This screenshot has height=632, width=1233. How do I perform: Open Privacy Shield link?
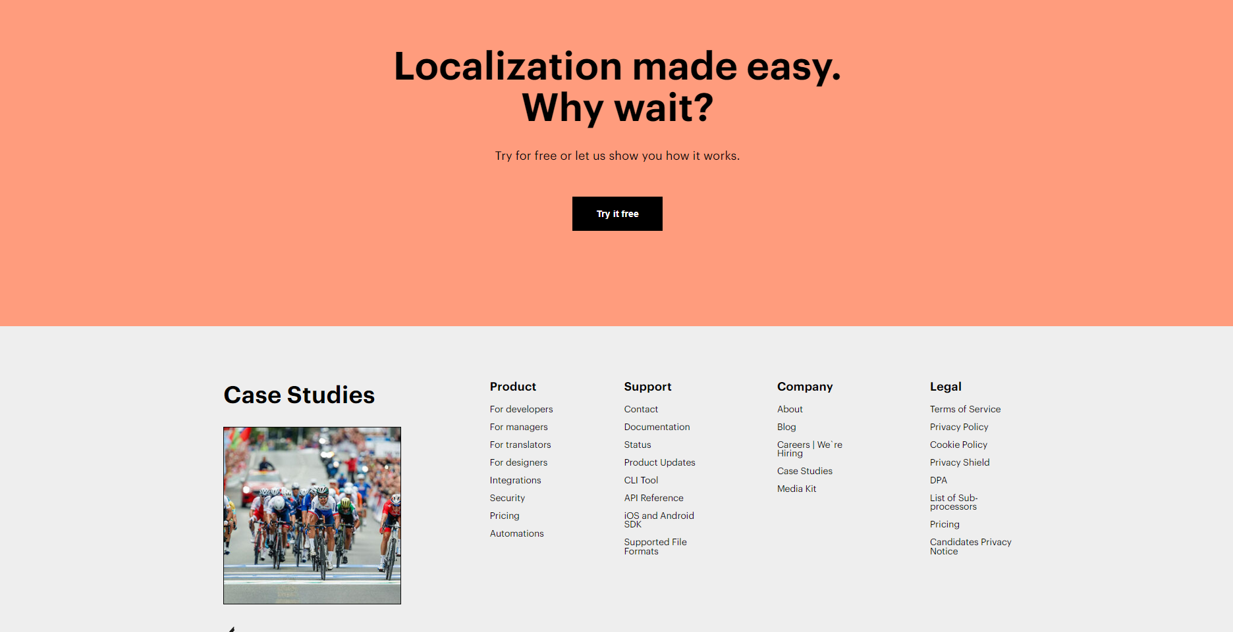pyautogui.click(x=960, y=462)
